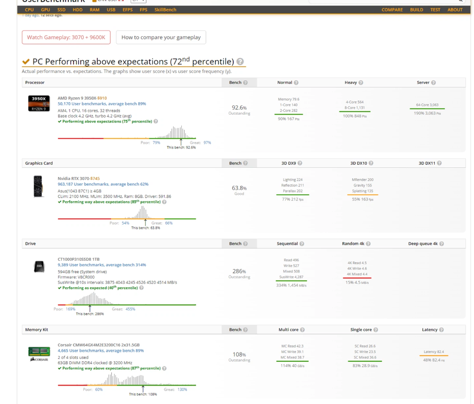Open the Latency column help icon
Image resolution: width=474 pixels, height=404 pixels.
[x=441, y=330]
